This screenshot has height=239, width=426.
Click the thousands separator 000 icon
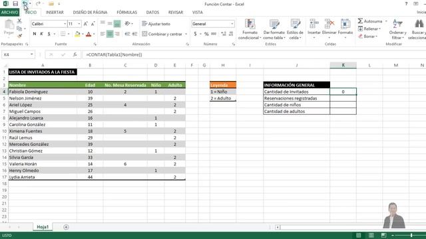click(214, 34)
